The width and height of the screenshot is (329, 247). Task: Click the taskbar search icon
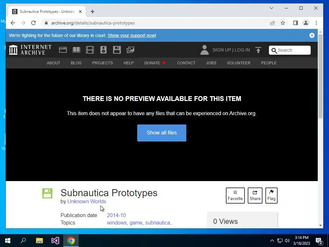pos(23,241)
